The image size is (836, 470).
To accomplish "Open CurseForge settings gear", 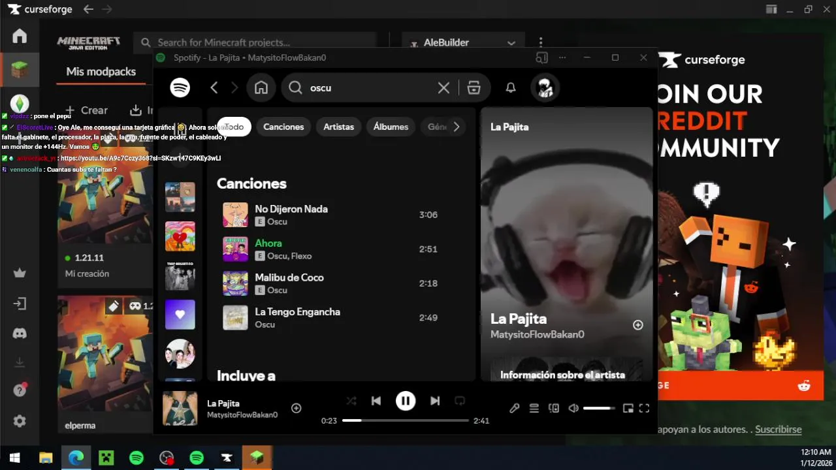I will pyautogui.click(x=20, y=421).
